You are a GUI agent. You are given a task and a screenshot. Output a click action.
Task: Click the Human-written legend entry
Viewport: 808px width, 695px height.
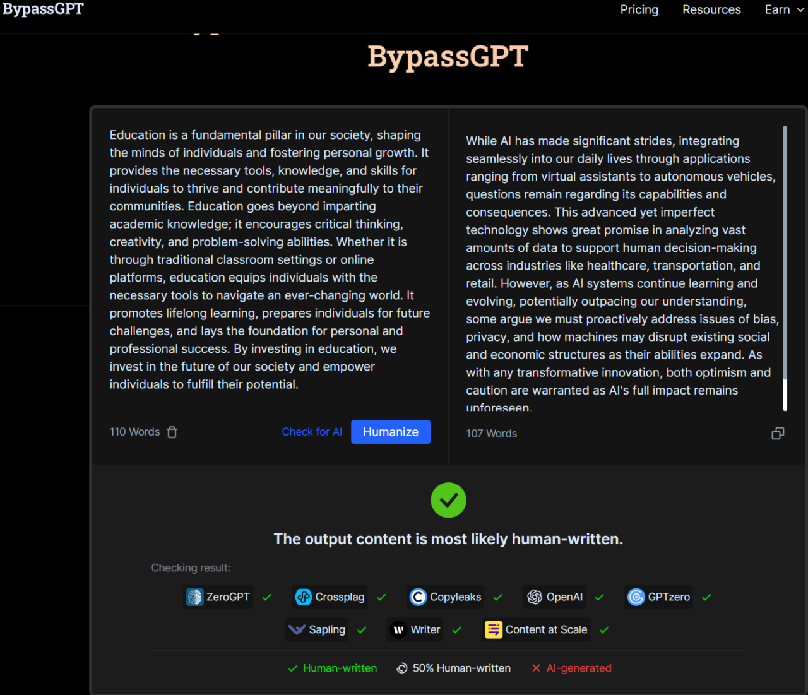click(332, 668)
